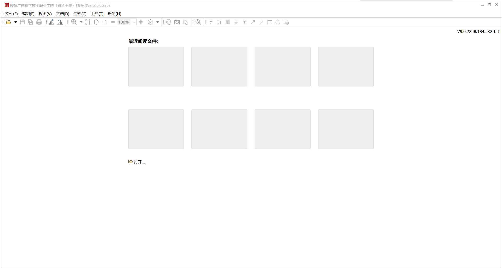The height and width of the screenshot is (269, 502).
Task: Click the Open file folder icon
Action: [8, 22]
